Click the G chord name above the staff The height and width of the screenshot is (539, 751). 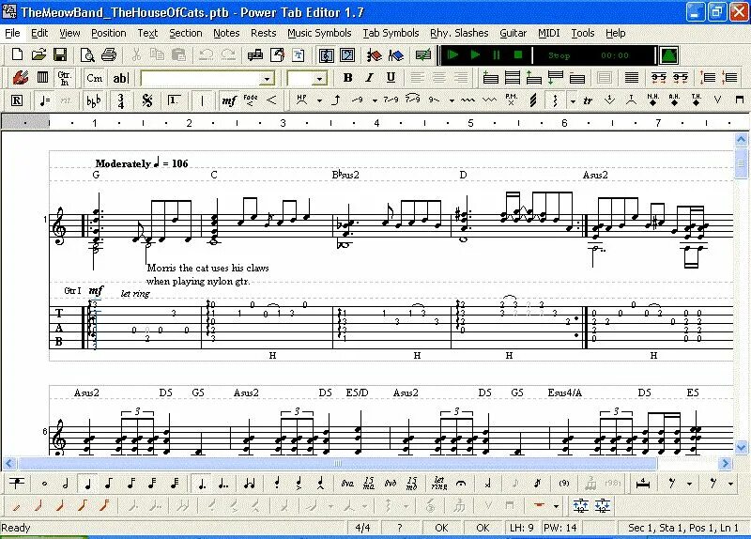coord(96,175)
